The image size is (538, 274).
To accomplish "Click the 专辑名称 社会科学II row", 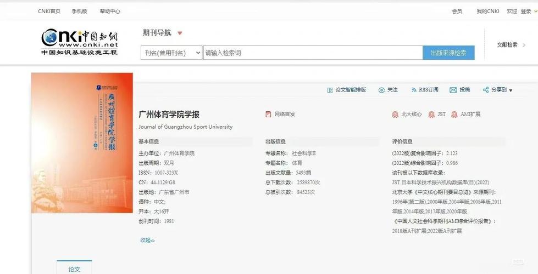I will [291, 153].
